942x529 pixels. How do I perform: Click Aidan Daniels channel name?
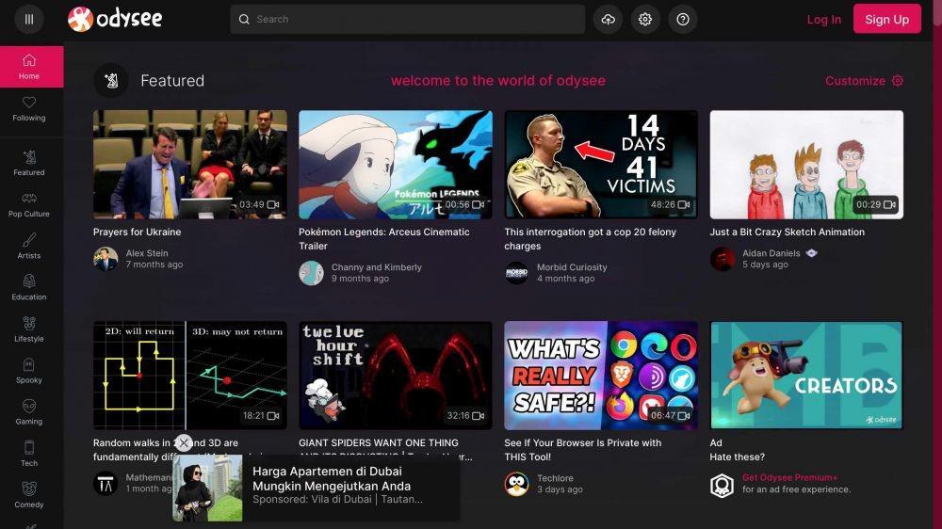(x=771, y=253)
